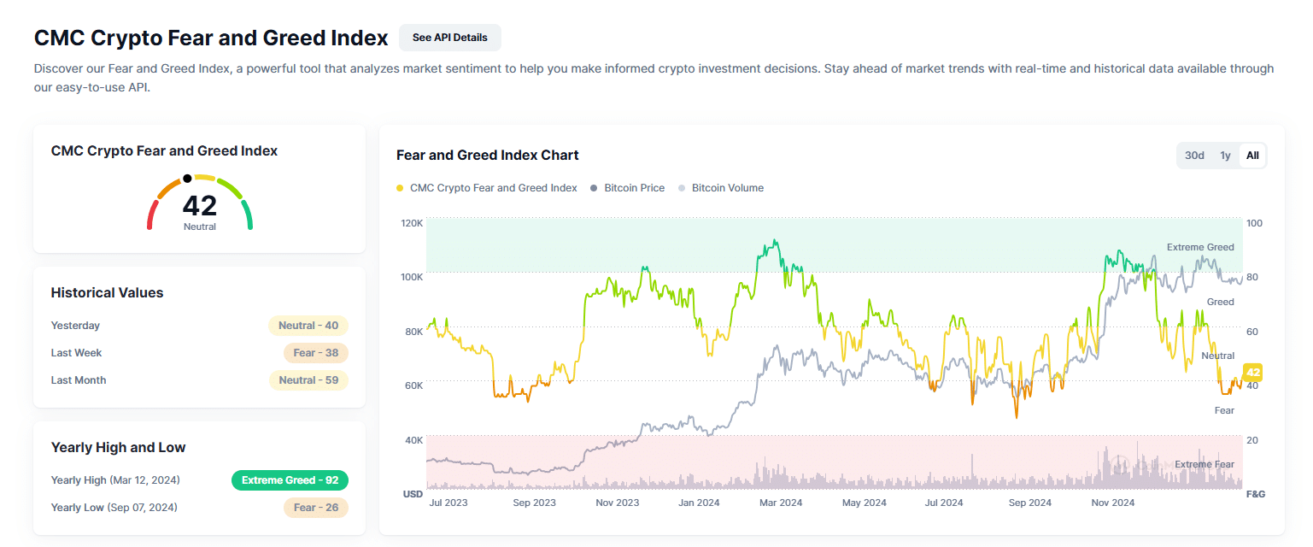Click Yearly High (Mar 12, 2024) label
The height and width of the screenshot is (547, 1313).
[x=115, y=480]
